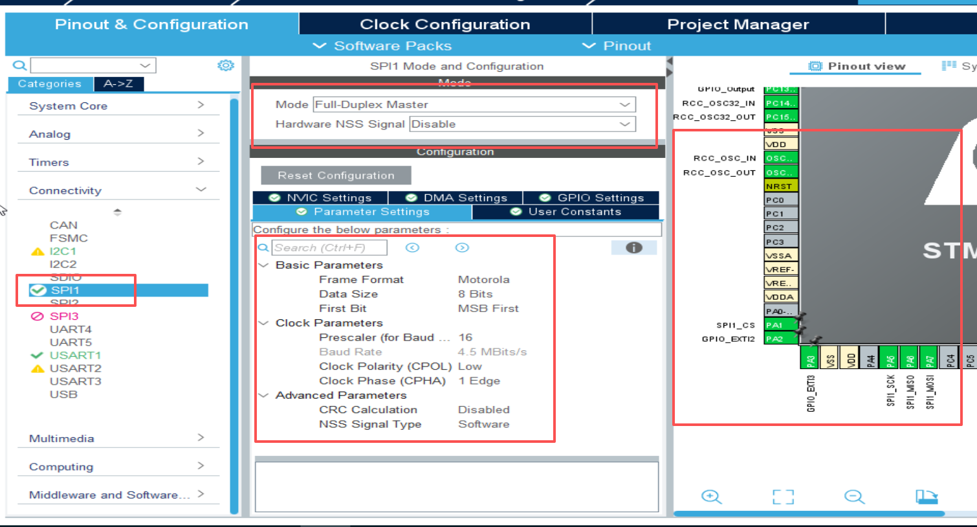
Task: Switch to Clock Configuration tab
Action: tap(445, 24)
